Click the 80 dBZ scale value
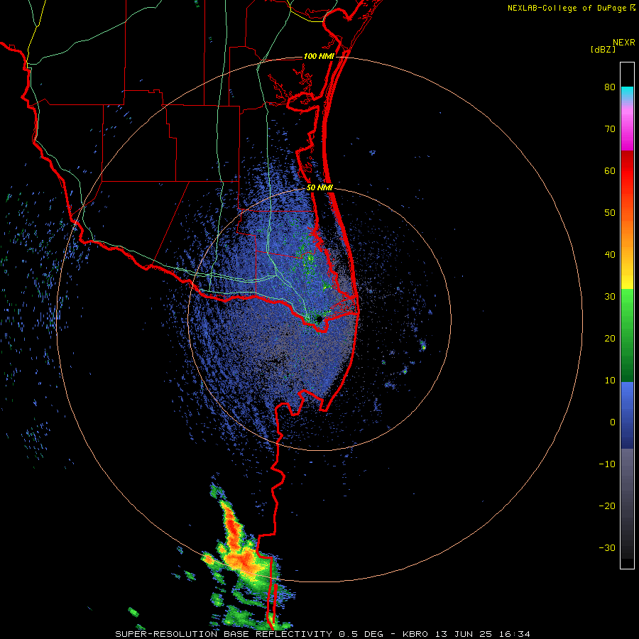 pos(610,87)
